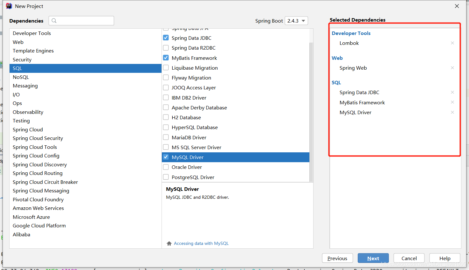Select Google Cloud Platform category
469x270 pixels.
[x=86, y=225]
